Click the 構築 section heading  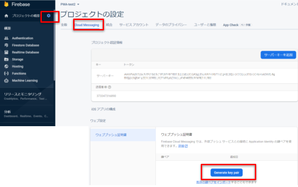click(x=7, y=28)
